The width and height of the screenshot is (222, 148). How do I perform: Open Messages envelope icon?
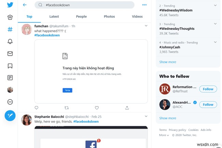(10, 53)
